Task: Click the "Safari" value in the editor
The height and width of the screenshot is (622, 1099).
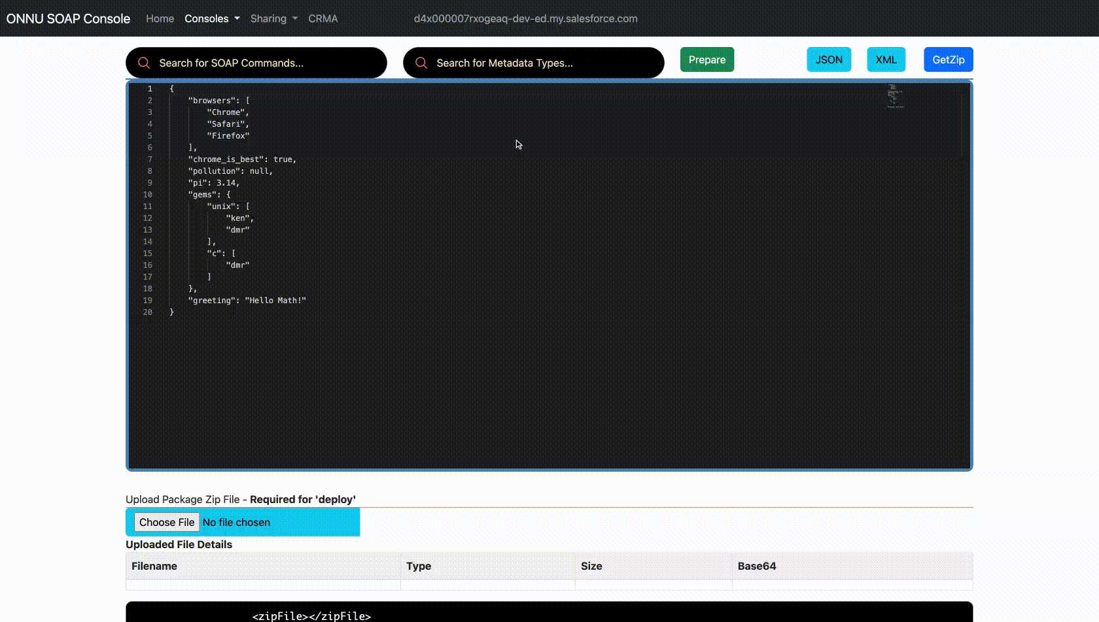Action: pyautogui.click(x=226, y=124)
